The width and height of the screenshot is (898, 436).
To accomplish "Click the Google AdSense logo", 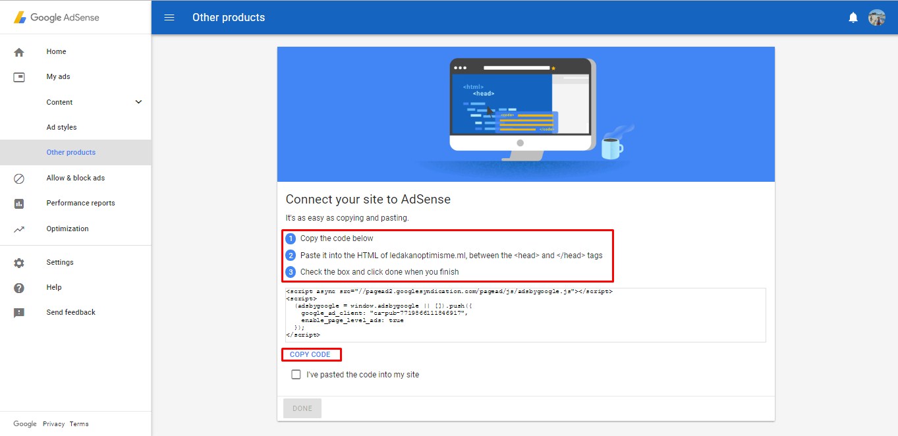I will click(57, 18).
